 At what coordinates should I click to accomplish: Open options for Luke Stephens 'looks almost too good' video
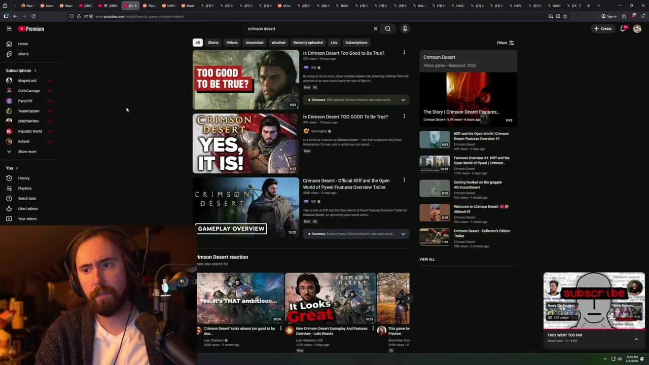tap(281, 328)
